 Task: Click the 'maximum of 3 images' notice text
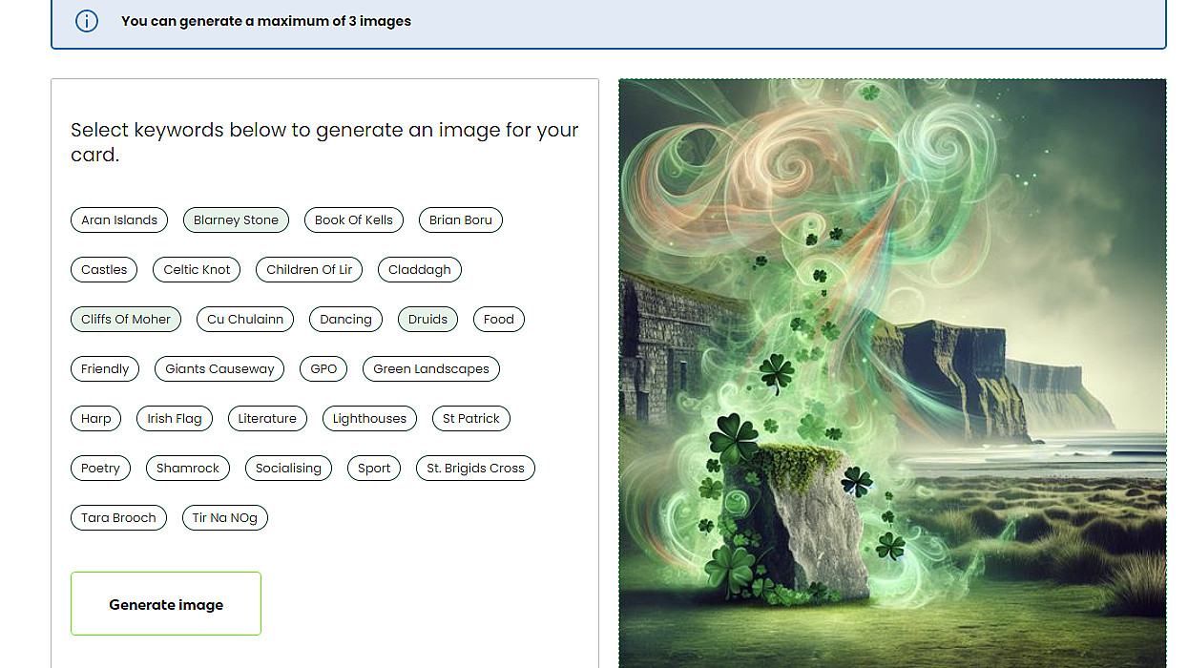(266, 21)
